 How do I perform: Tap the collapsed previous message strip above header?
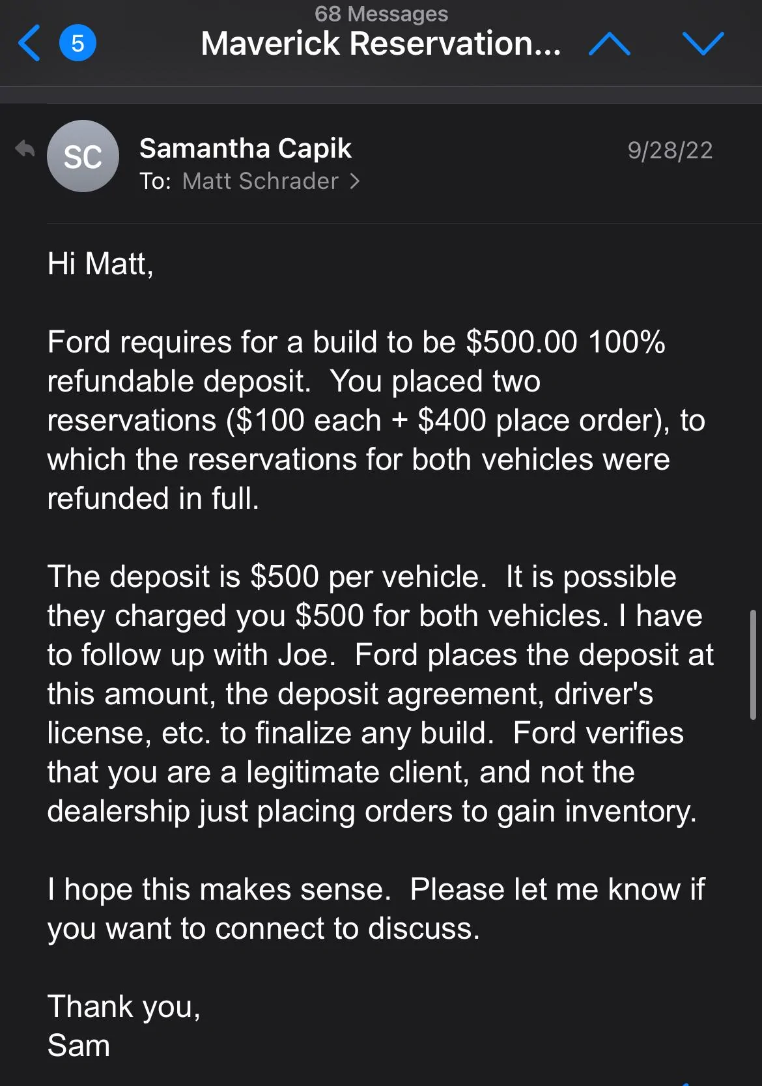pyautogui.click(x=381, y=94)
